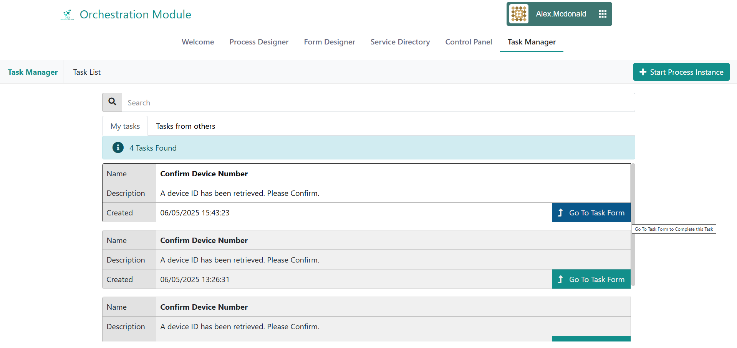Click the search magnifier icon

coord(112,102)
